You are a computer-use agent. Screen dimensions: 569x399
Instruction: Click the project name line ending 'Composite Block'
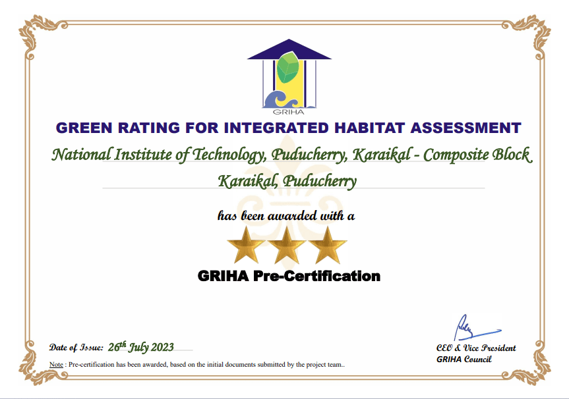pyautogui.click(x=291, y=155)
